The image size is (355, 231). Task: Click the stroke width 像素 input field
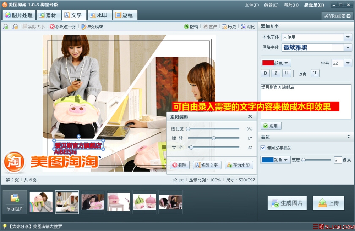coord(338,160)
